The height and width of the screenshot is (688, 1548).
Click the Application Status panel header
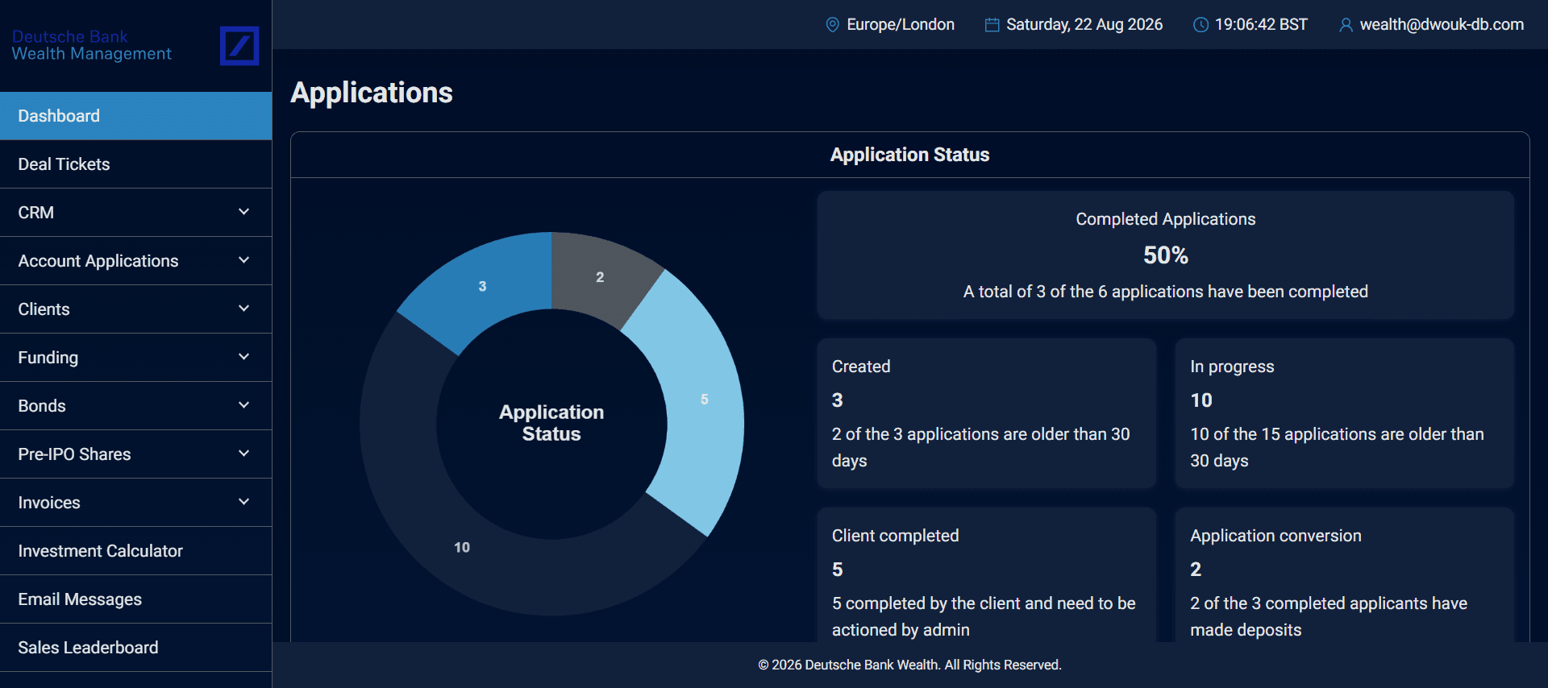(x=910, y=155)
